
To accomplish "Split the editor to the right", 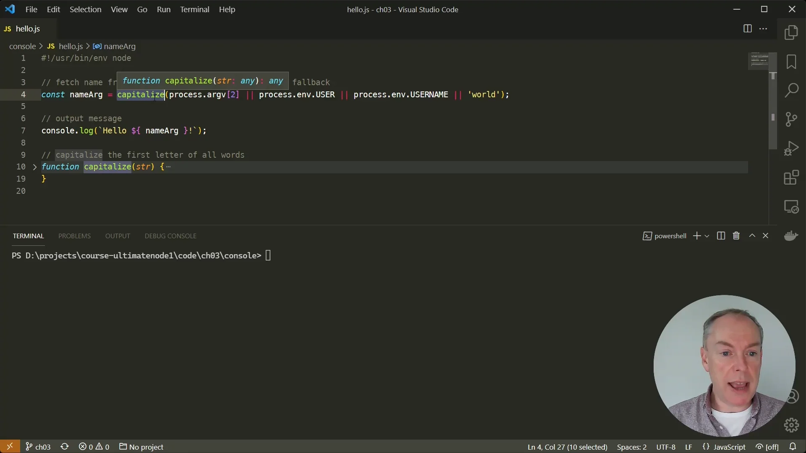I will click(x=747, y=29).
